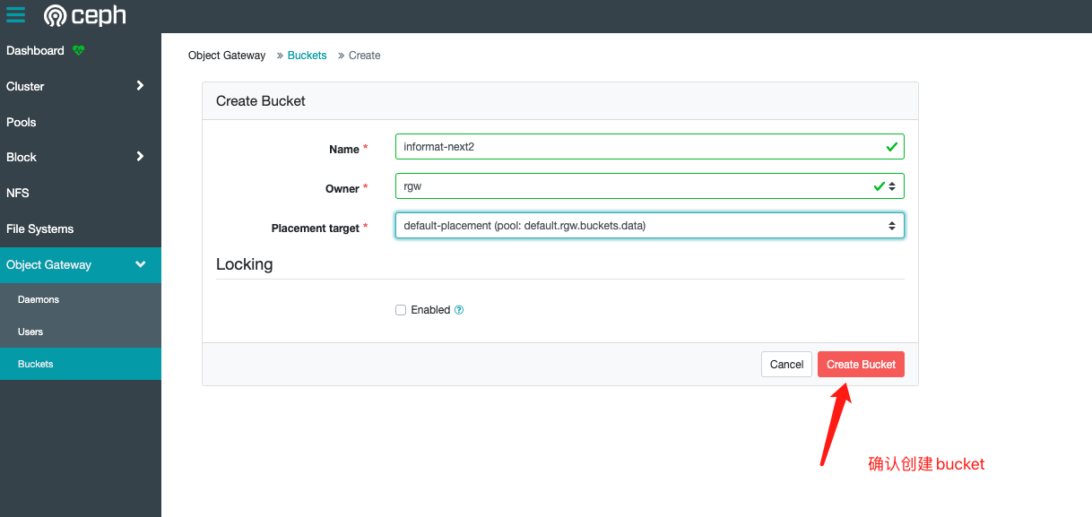Open File Systems in sidebar

[40, 228]
